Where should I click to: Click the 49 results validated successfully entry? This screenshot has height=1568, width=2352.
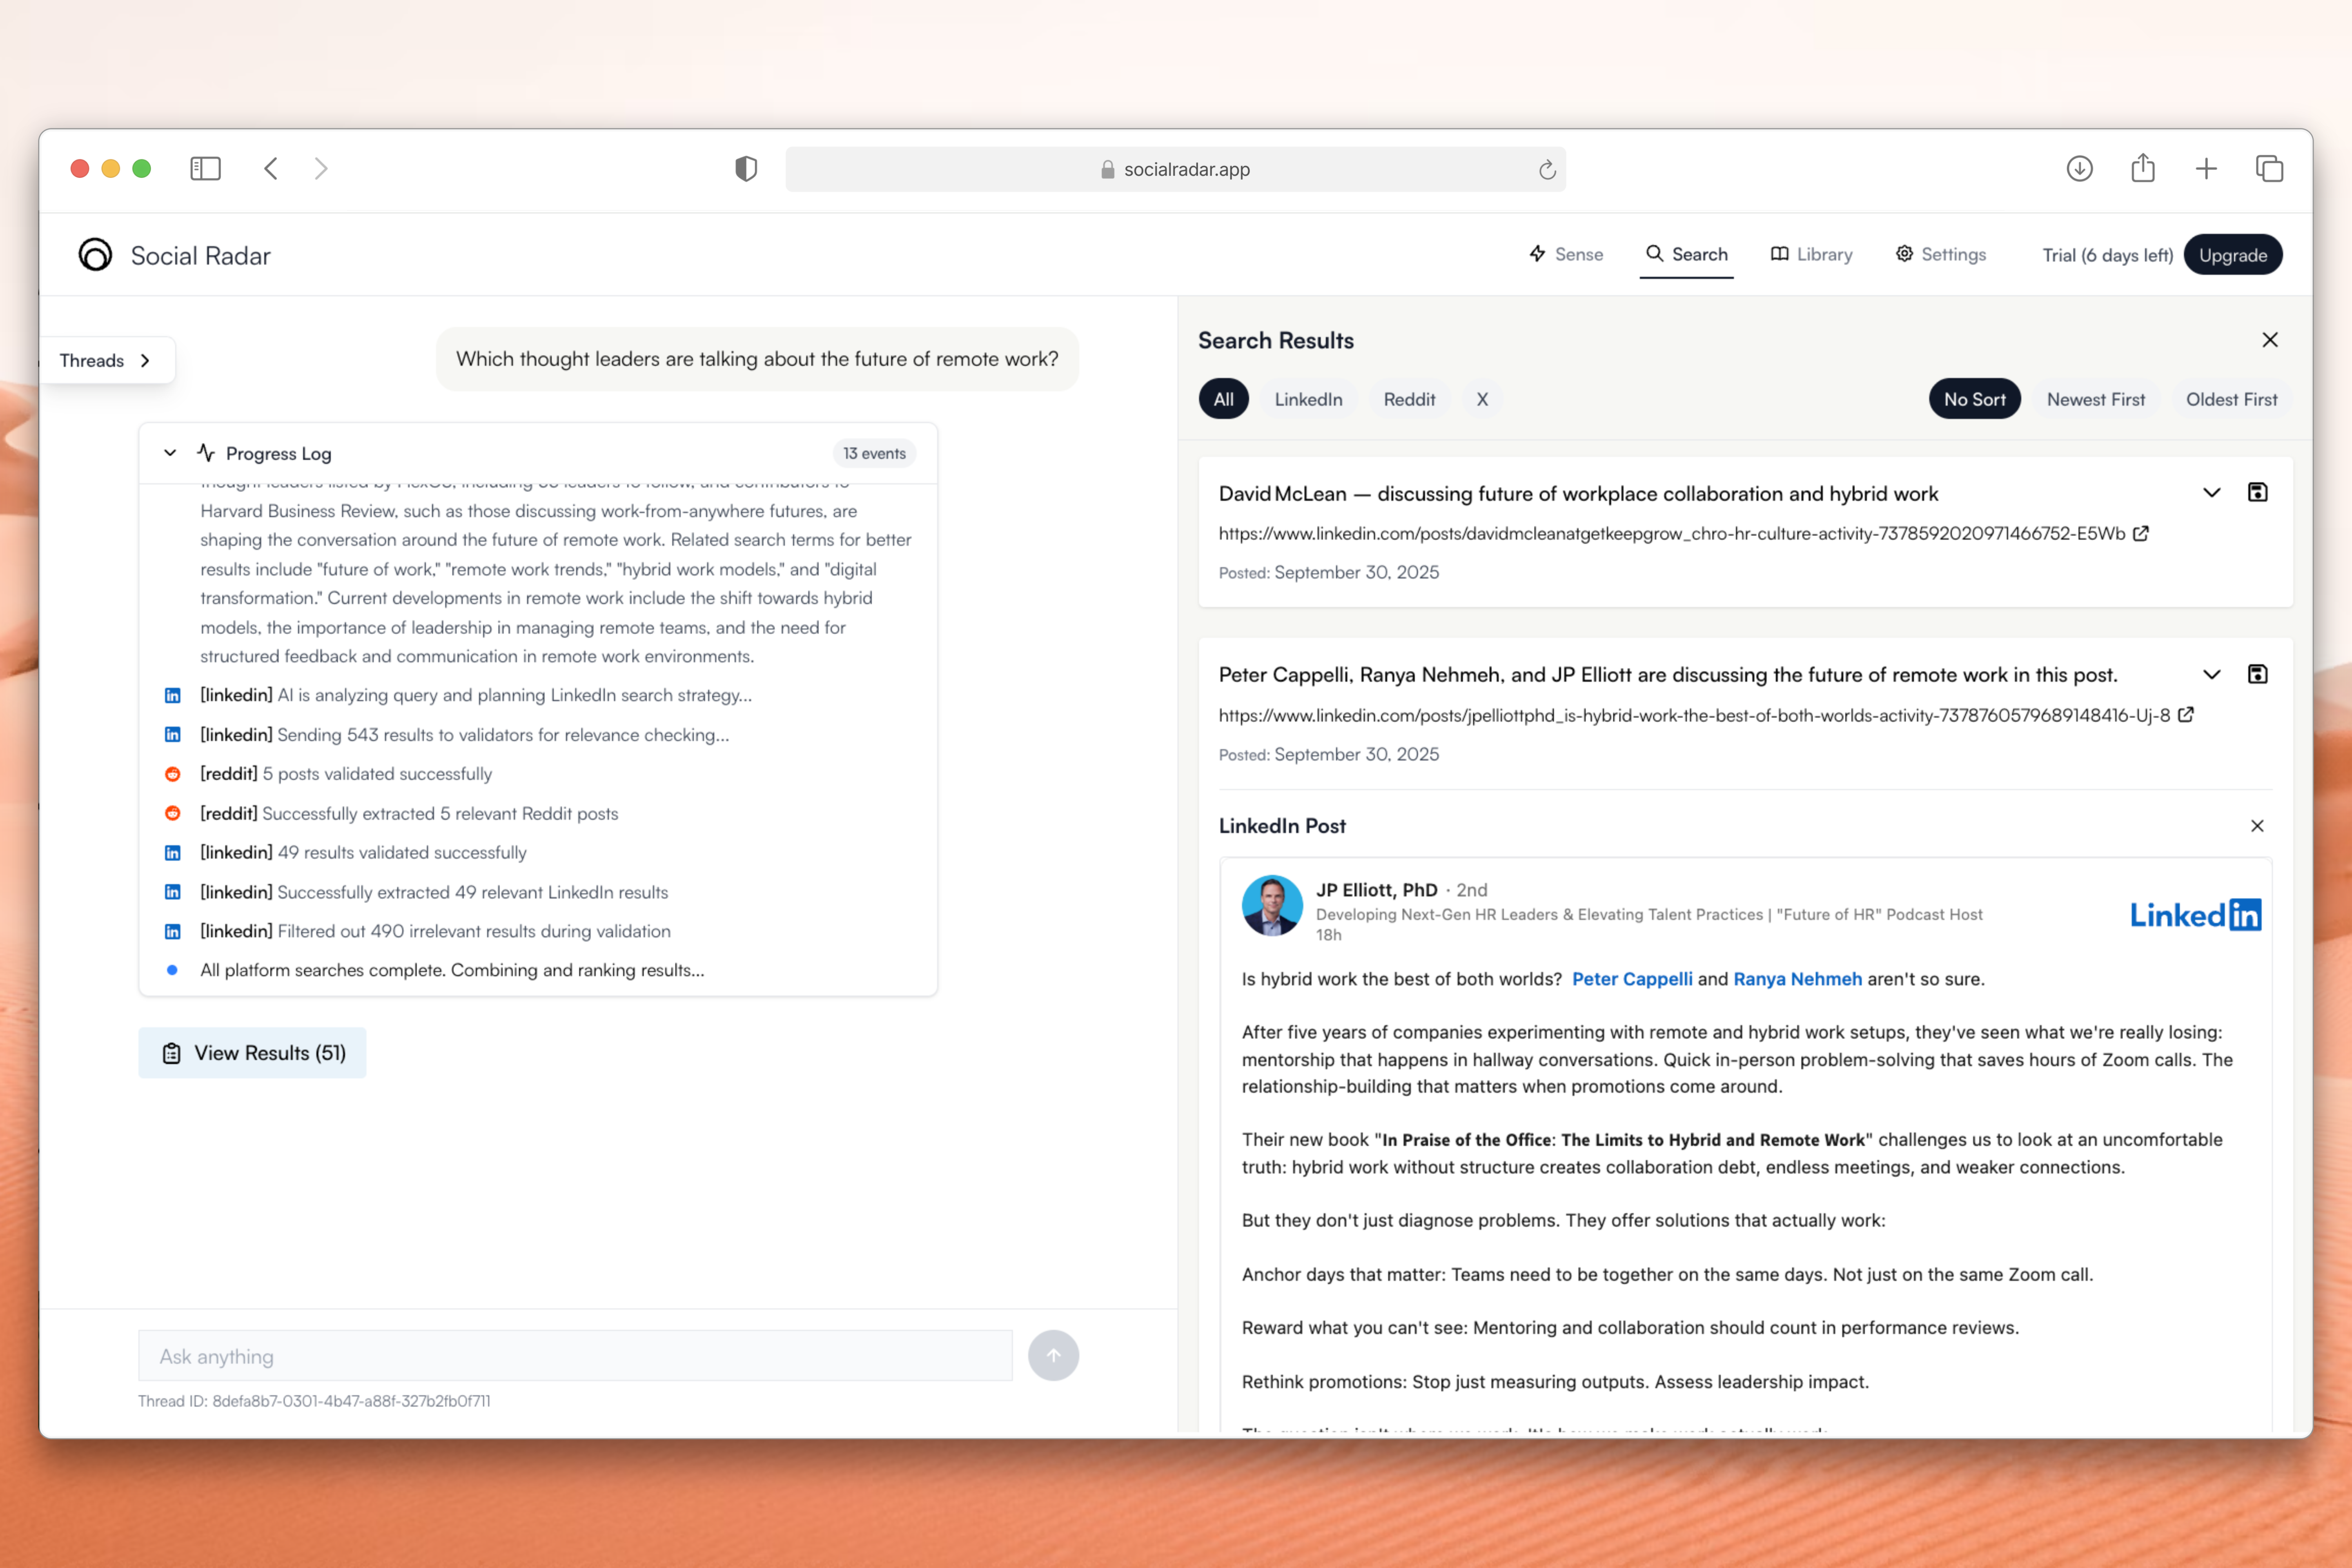pos(364,852)
